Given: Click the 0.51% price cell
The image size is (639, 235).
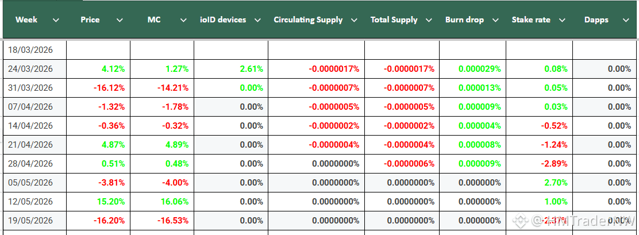Looking at the screenshot, I should pos(98,164).
